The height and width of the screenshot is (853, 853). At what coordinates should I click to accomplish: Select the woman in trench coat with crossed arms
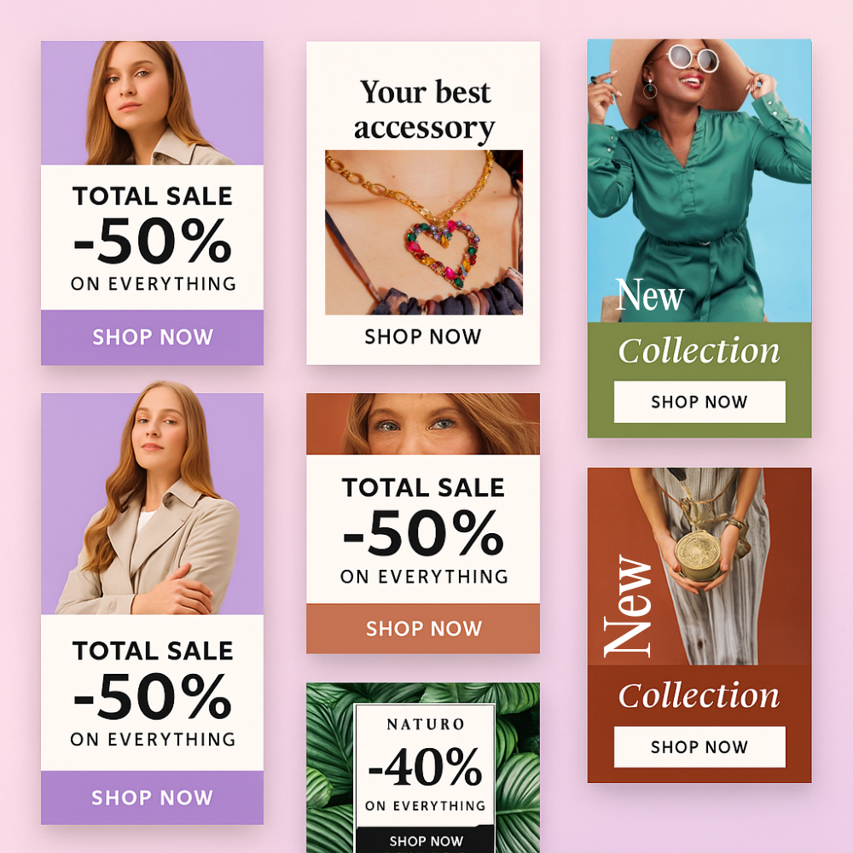click(x=153, y=504)
